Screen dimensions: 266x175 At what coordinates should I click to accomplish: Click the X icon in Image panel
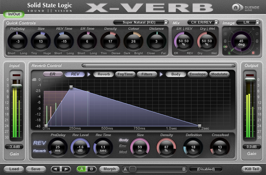tap(257, 48)
